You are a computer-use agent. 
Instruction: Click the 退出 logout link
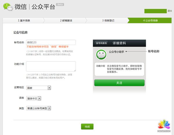point(170,11)
